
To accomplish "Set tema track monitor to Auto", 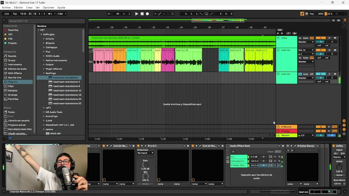I will pyautogui.click(x=306, y=38).
